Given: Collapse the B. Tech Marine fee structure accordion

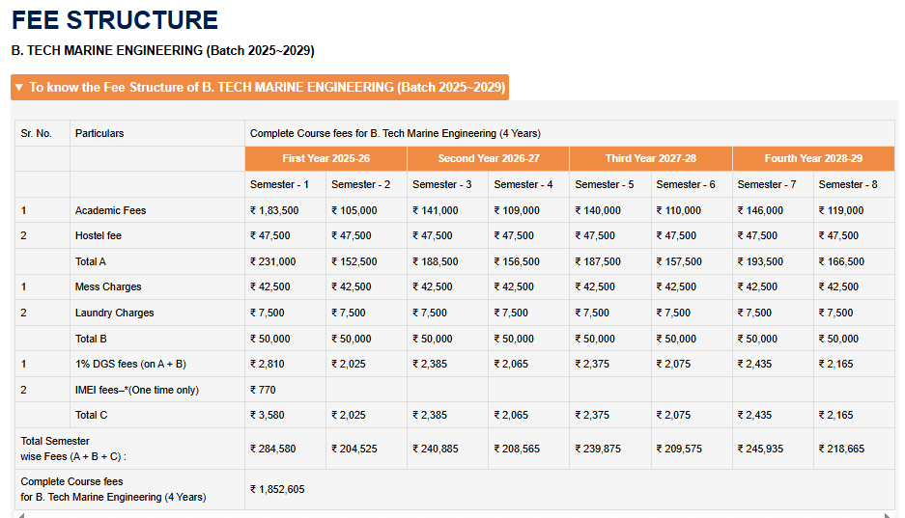Looking at the screenshot, I should pyautogui.click(x=259, y=87).
